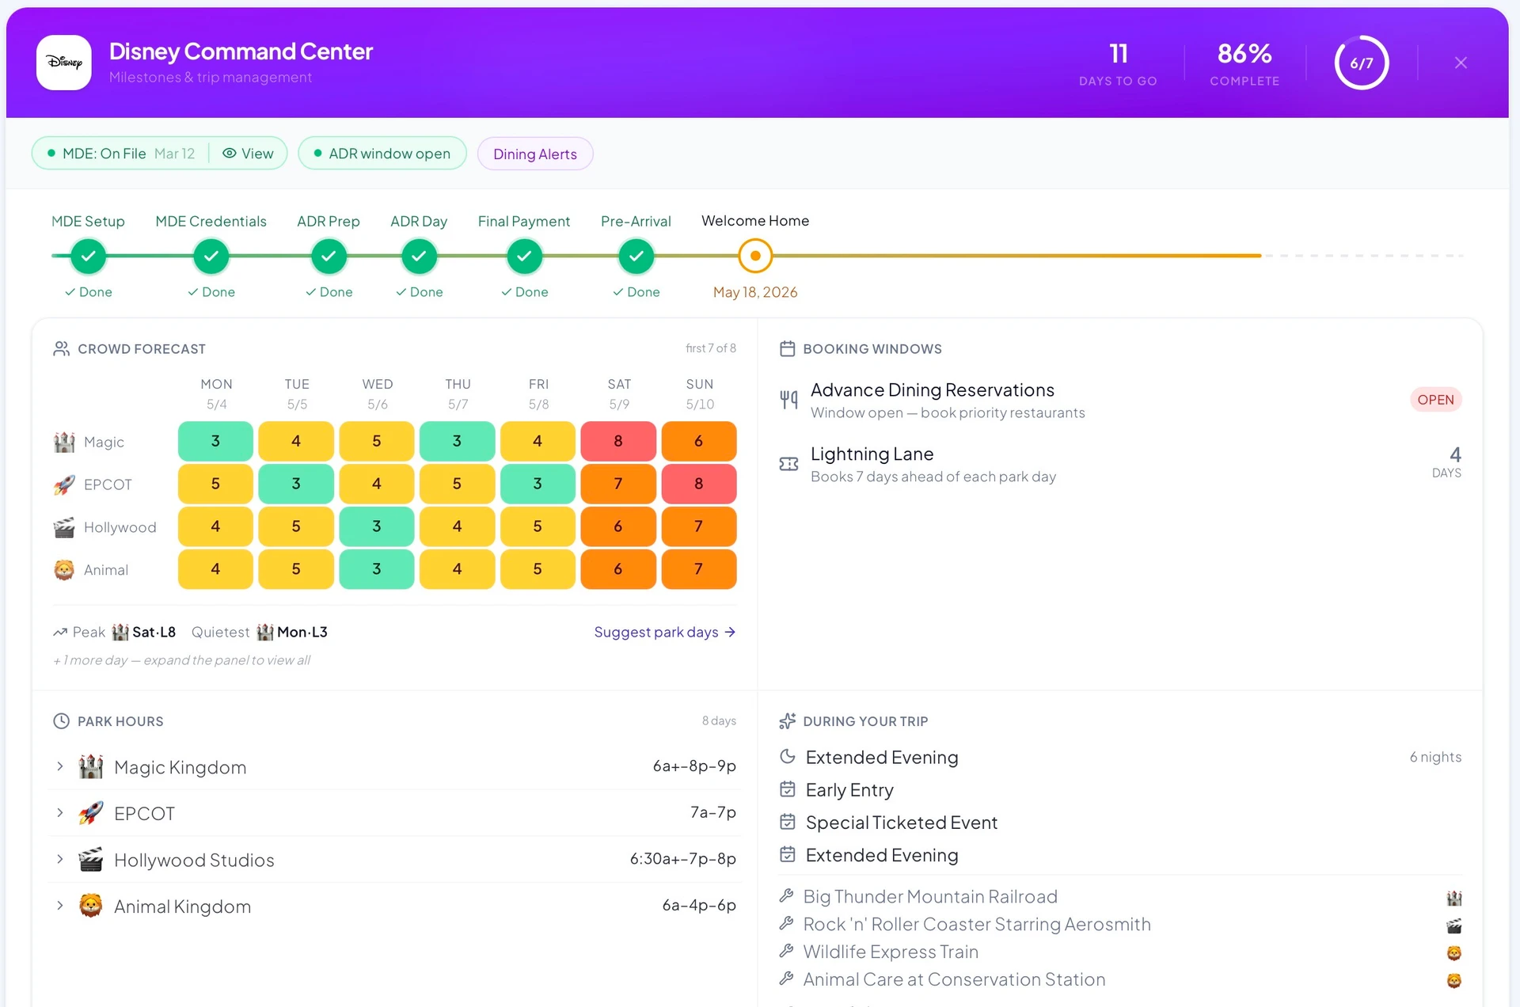Select the MDE Setup milestone checkmark
The height and width of the screenshot is (1007, 1520).
point(88,256)
